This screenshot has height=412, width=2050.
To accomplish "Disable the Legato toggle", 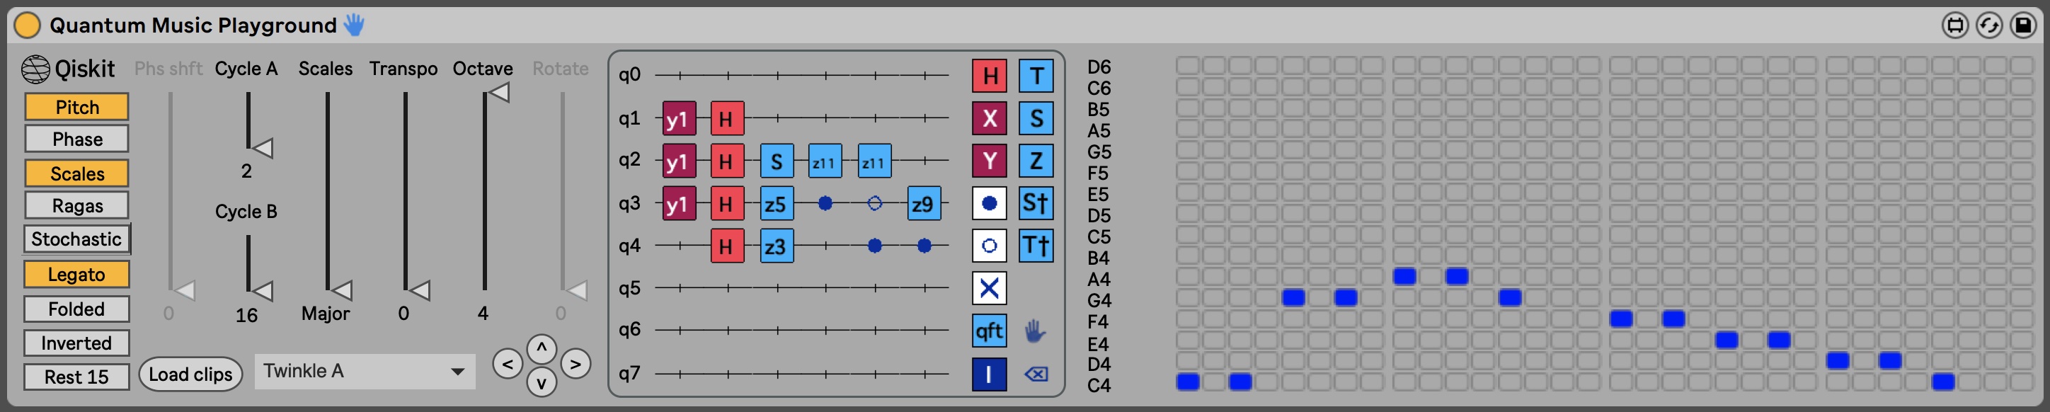I will click(77, 275).
